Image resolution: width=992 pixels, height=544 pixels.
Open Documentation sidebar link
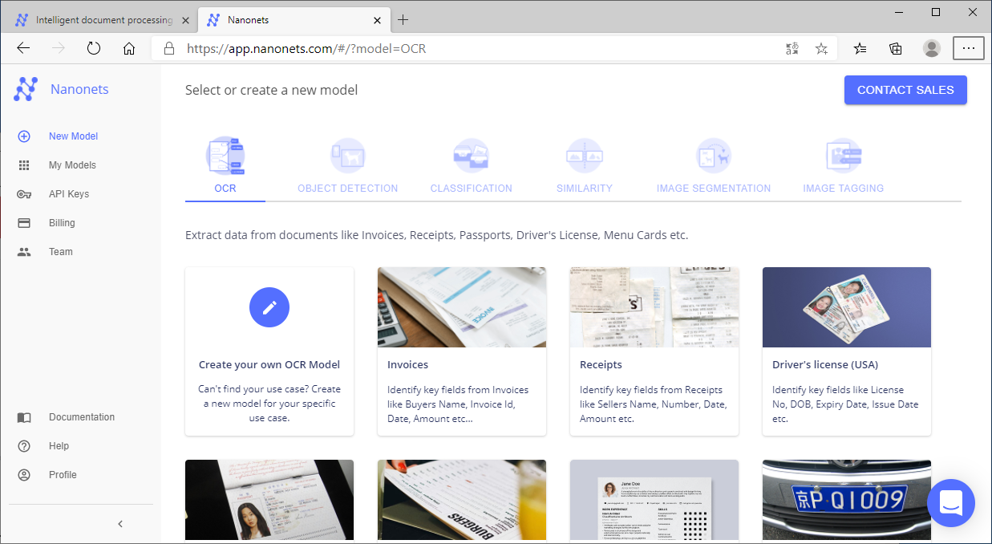click(x=82, y=417)
